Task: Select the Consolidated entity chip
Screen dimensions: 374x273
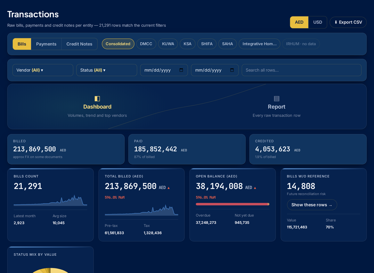Action: click(118, 44)
